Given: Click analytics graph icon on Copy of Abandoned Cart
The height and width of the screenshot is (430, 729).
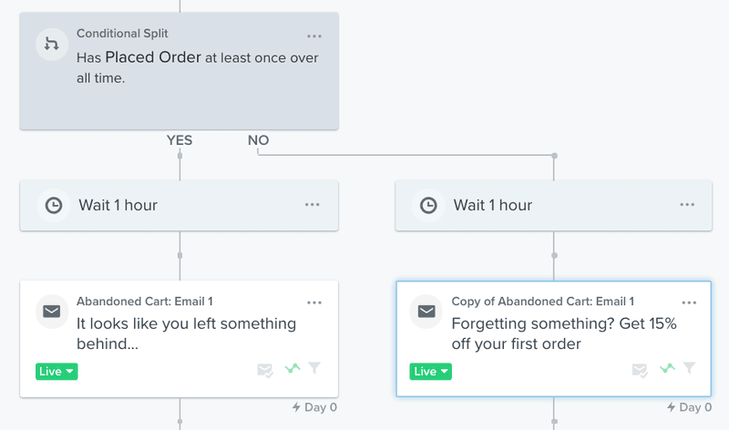Looking at the screenshot, I should click(x=667, y=369).
